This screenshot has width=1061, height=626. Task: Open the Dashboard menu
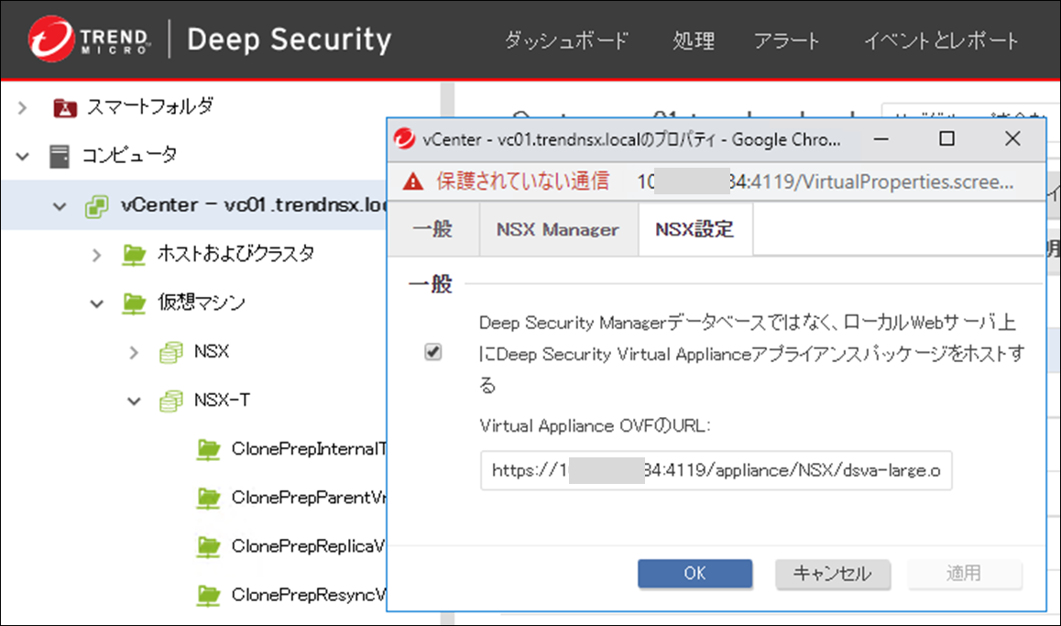tap(566, 40)
